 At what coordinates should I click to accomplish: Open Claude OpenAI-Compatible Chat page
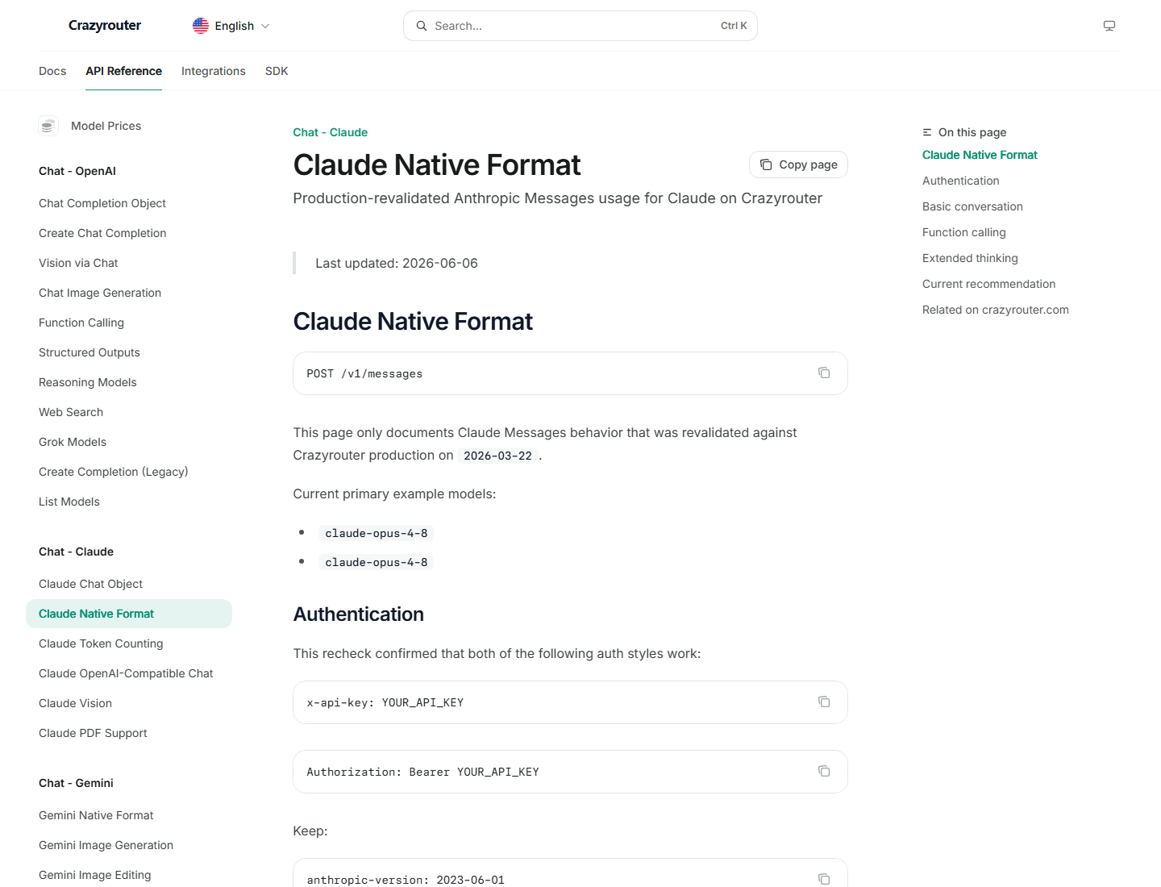click(x=126, y=673)
